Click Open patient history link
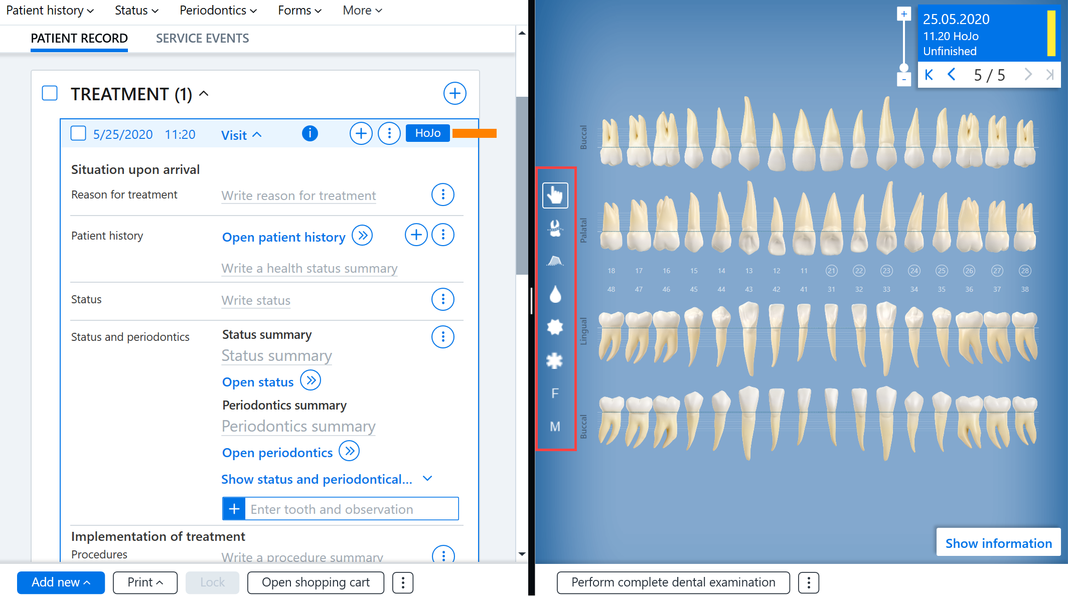 tap(284, 237)
